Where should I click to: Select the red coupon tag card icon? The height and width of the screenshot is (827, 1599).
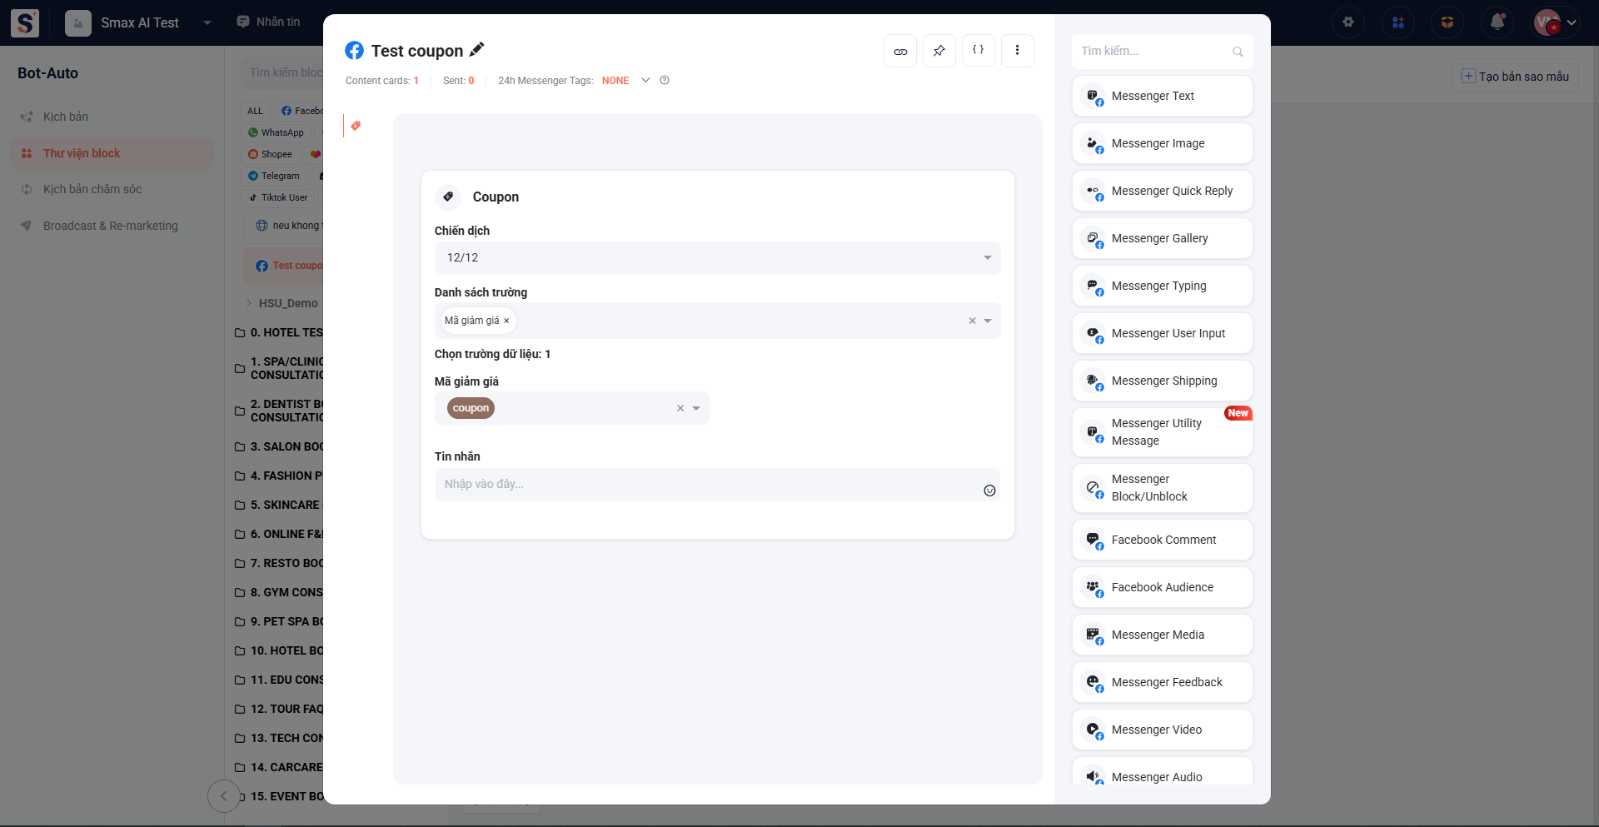pos(356,126)
